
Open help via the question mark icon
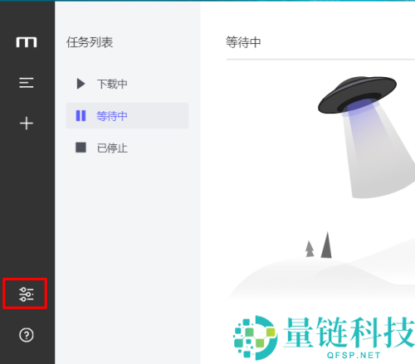[x=27, y=335]
